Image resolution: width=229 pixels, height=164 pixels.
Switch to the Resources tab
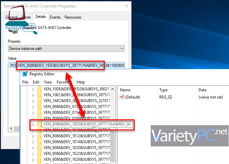tap(72, 17)
